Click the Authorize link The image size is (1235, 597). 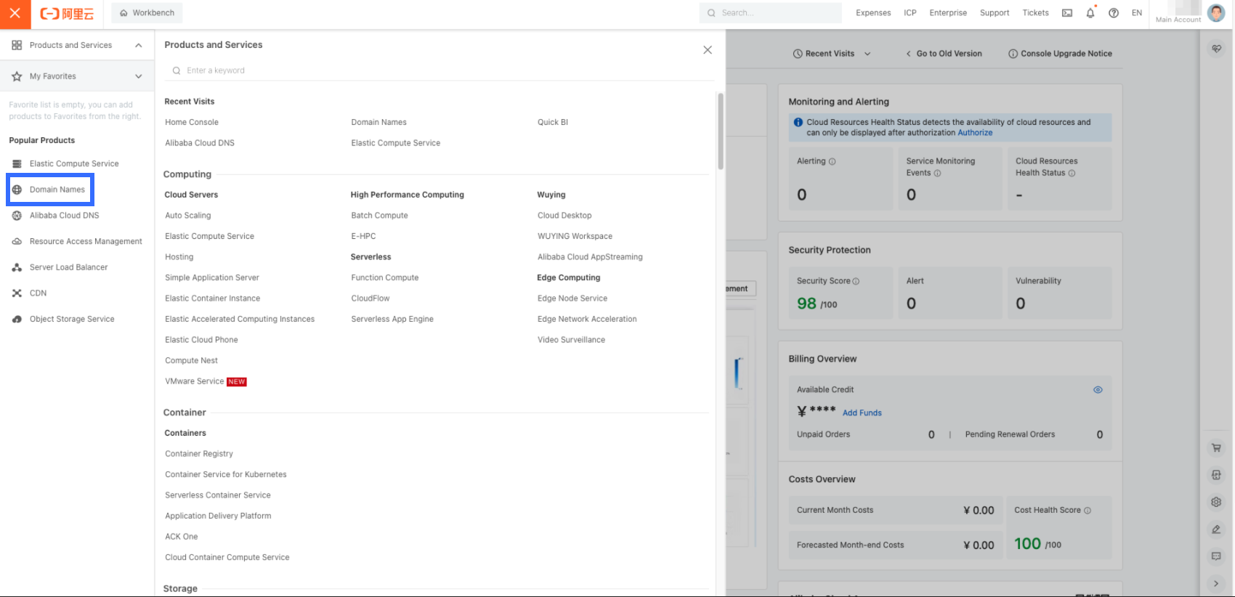(x=974, y=133)
